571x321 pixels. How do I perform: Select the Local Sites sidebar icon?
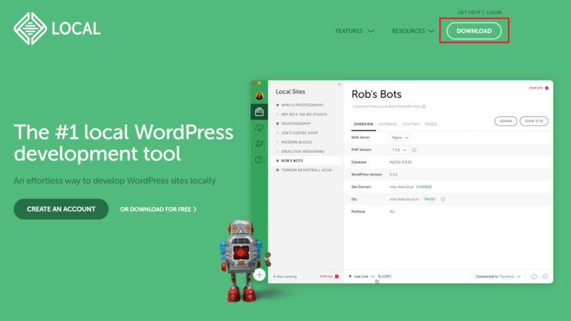(259, 112)
